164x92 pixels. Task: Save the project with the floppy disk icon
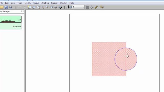click(x=6, y=7)
